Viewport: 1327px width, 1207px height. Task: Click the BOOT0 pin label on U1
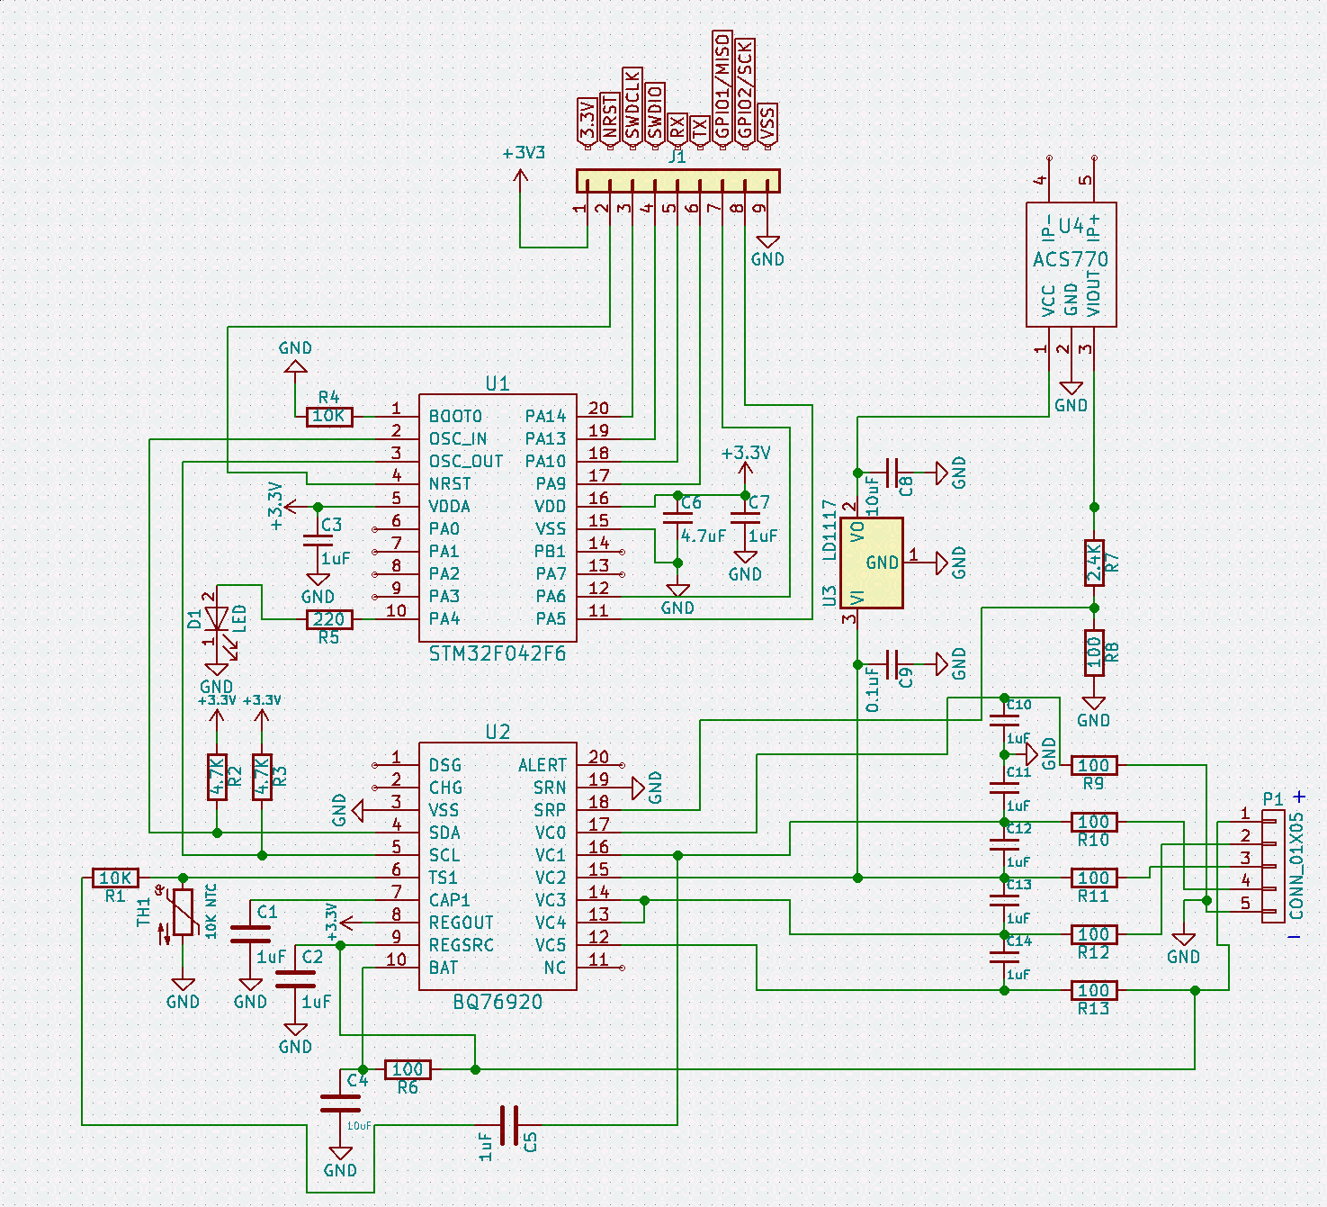[x=455, y=417]
